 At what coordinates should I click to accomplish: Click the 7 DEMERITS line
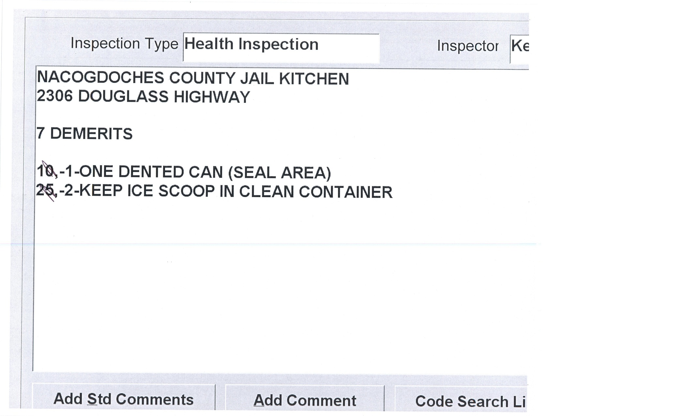84,134
